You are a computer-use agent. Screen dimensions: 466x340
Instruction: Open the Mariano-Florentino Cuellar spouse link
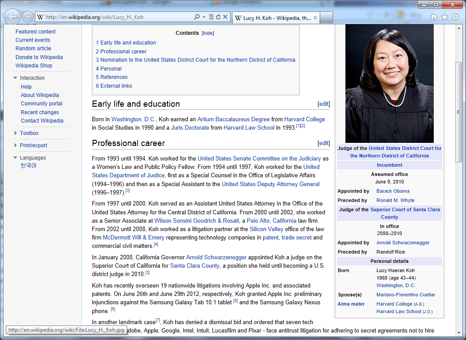tap(405, 295)
